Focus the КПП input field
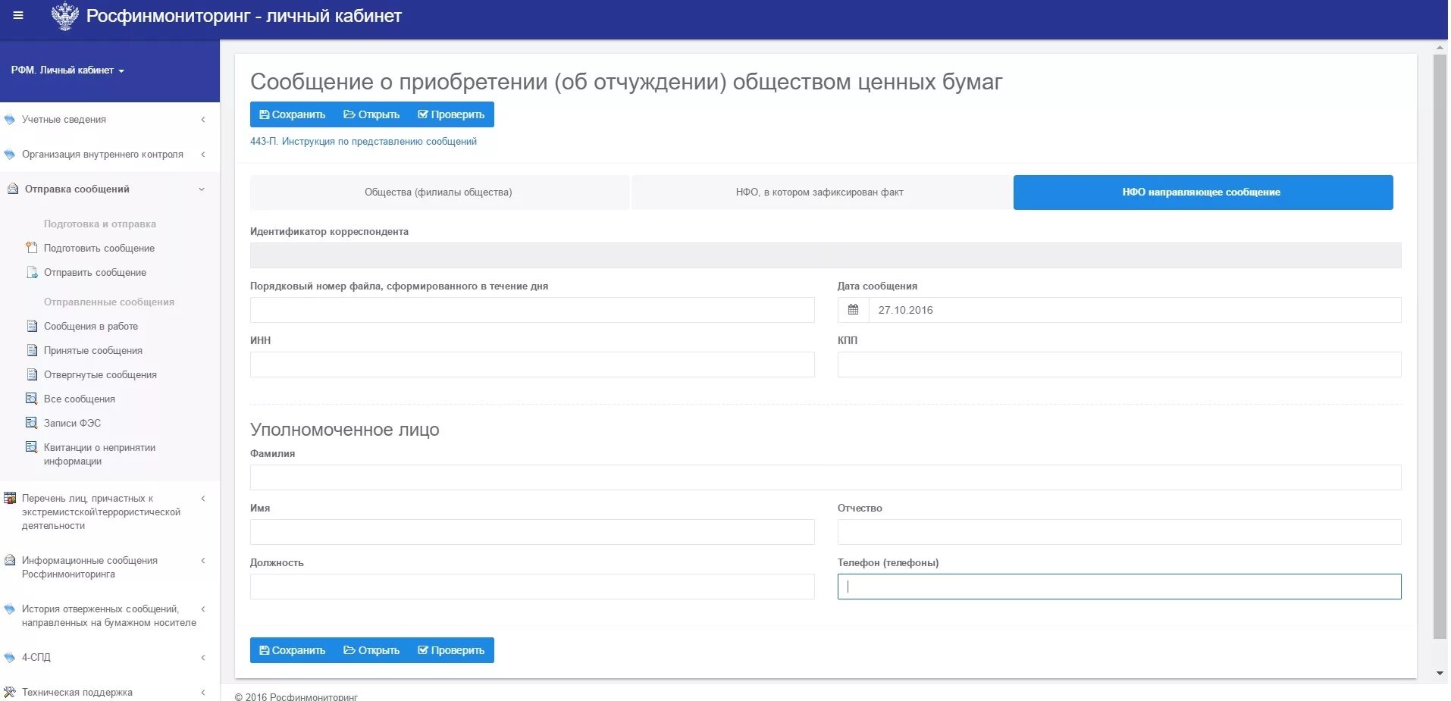Screen dimensions: 1451x701 click(1120, 365)
